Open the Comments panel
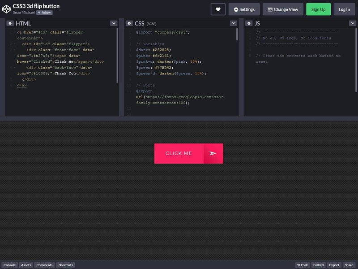The image size is (358, 269). [x=44, y=265]
